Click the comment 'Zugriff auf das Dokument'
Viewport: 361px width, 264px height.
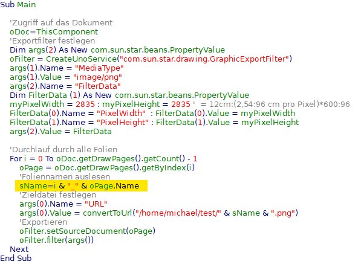point(61,23)
